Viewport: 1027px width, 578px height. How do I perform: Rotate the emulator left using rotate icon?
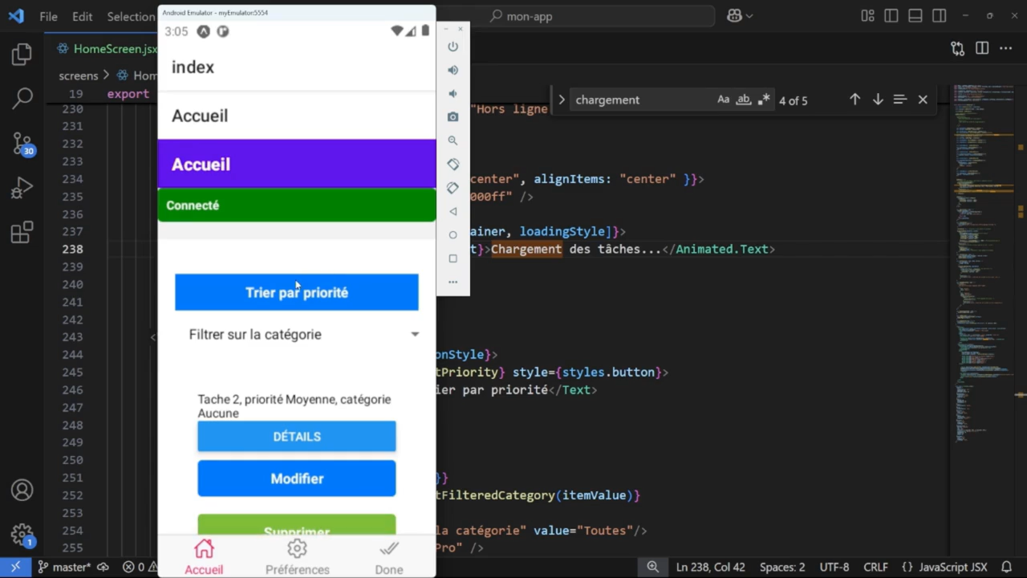point(453,164)
